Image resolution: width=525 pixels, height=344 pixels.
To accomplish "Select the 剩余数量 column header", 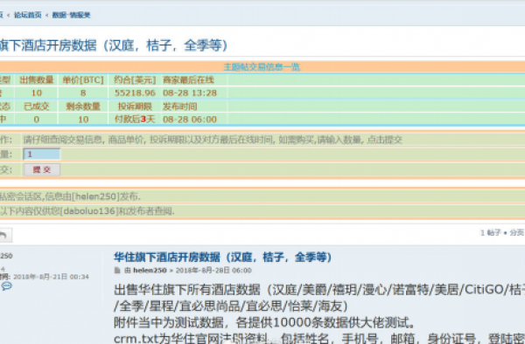I will [83, 107].
